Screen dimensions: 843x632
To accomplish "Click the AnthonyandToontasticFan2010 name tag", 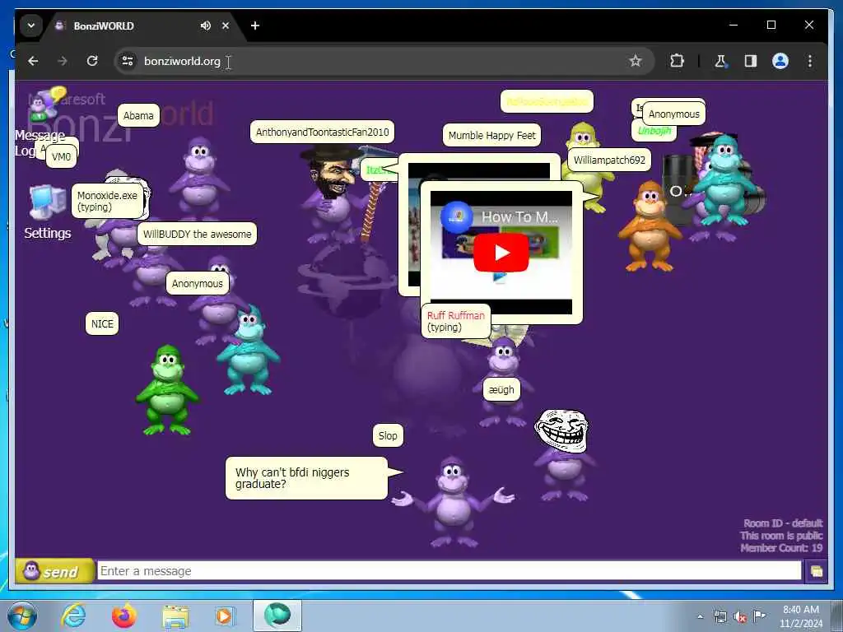I will pos(322,132).
